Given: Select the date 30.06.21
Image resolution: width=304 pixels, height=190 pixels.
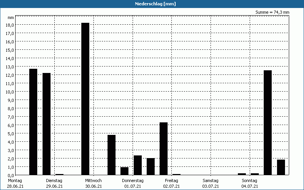Looking at the screenshot, I should (x=93, y=186).
